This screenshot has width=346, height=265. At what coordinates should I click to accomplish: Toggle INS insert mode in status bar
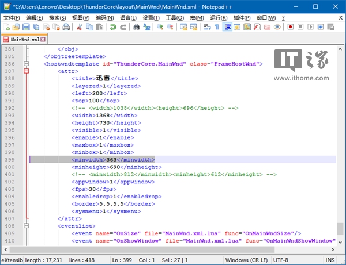330,260
